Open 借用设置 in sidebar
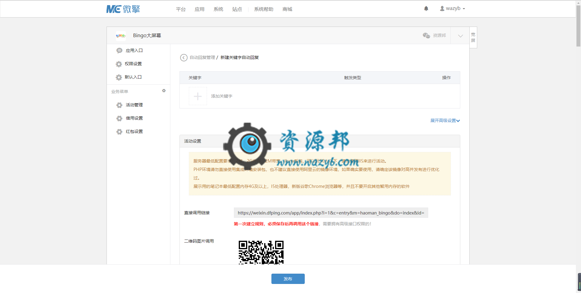This screenshot has width=581, height=293. [x=134, y=118]
